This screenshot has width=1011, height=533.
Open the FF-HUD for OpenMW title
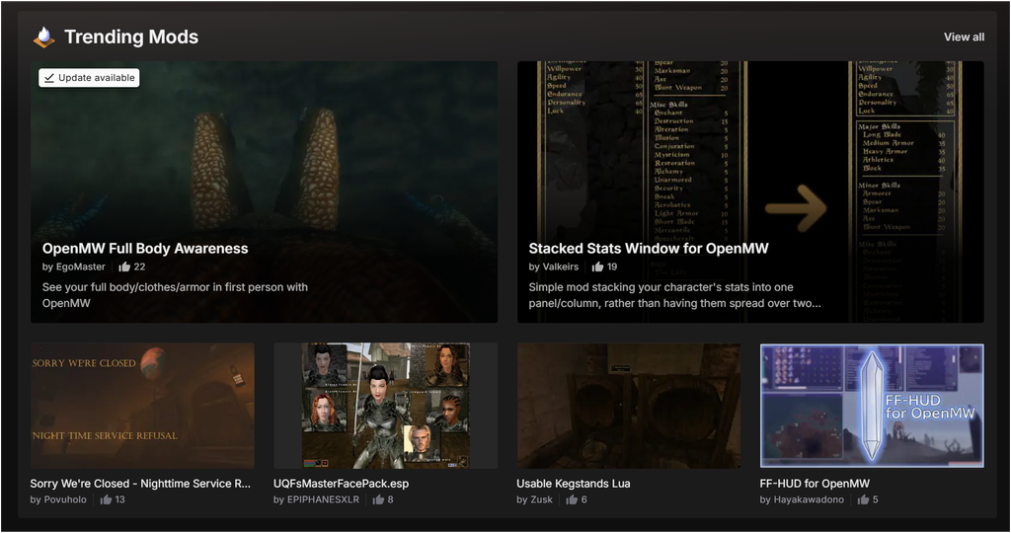pyautogui.click(x=815, y=484)
